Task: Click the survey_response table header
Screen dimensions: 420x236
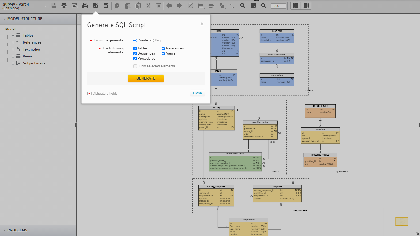Action: pos(216,186)
